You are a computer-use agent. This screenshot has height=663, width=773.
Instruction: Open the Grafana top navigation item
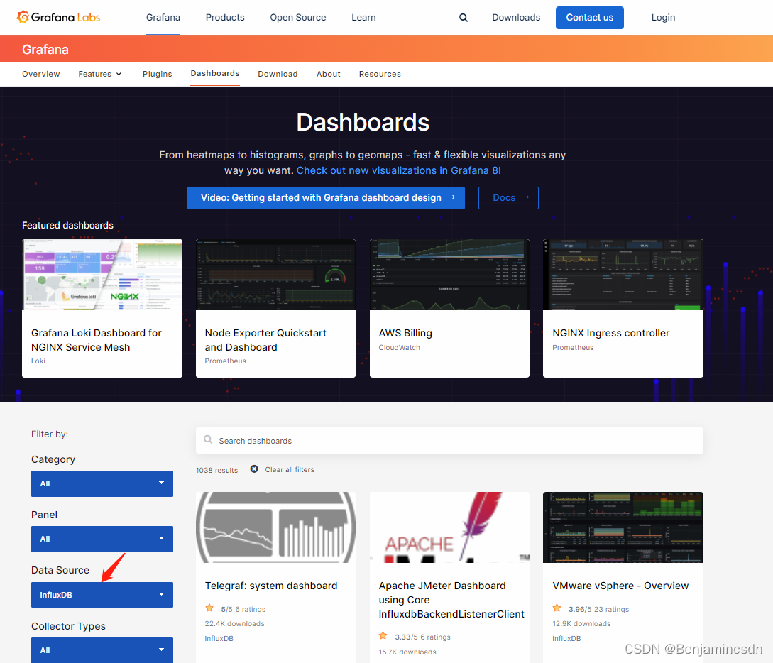pos(163,18)
